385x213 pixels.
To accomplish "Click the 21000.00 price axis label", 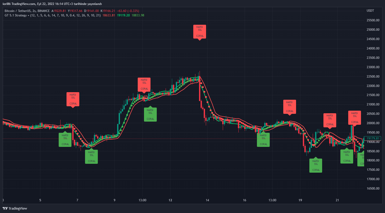I will 373,104.
